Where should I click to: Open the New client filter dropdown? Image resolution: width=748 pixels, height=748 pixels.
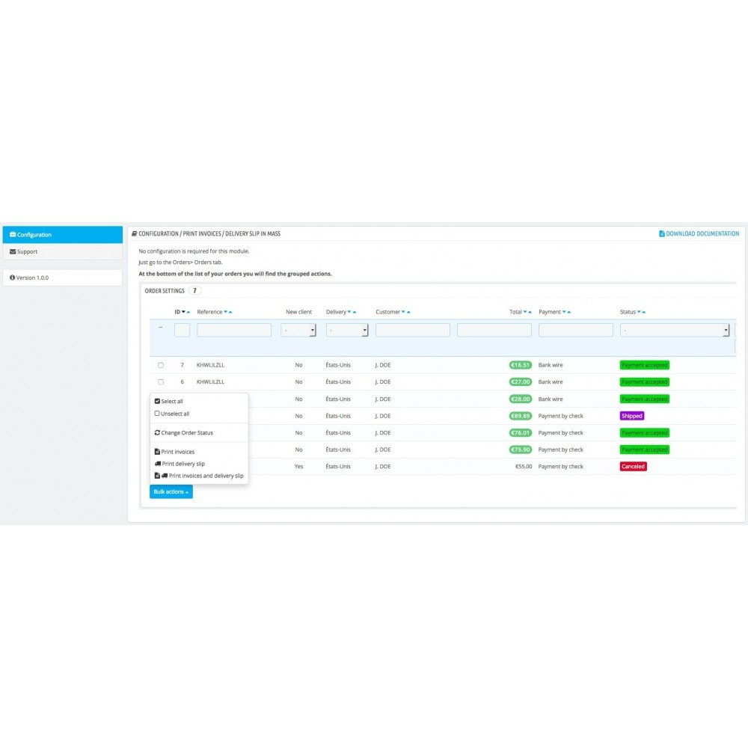tap(298, 330)
